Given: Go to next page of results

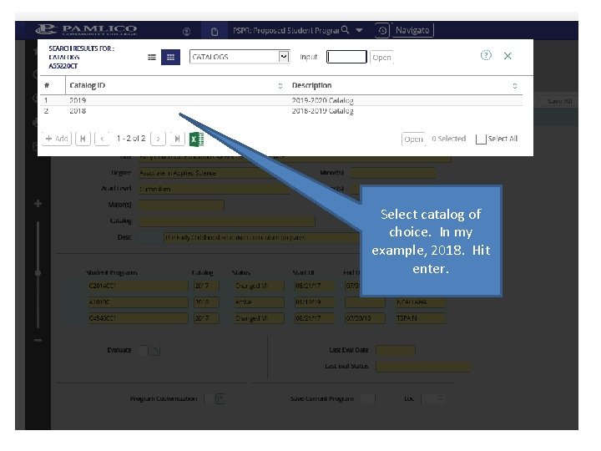Looking at the screenshot, I should click(x=158, y=139).
